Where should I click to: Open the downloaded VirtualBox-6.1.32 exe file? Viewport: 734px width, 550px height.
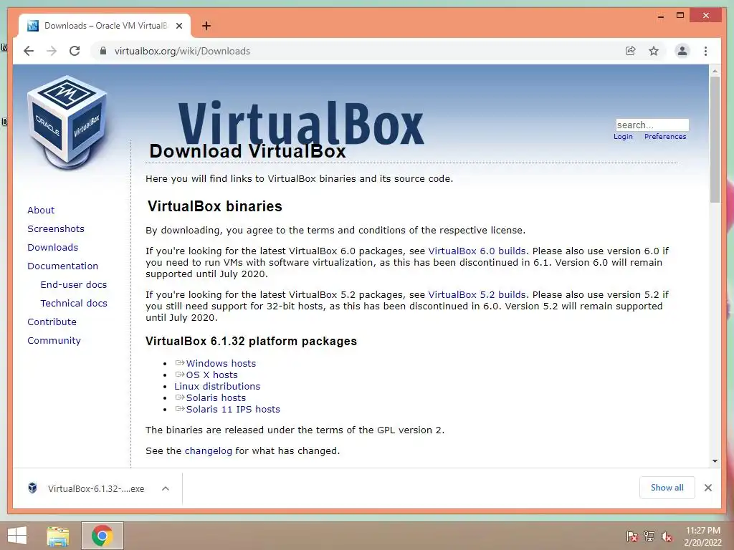(x=96, y=488)
